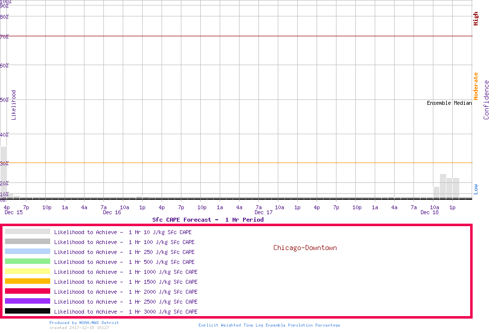The image size is (497, 333).
Task: Click the Moderate confidence label
Action: 476,86
